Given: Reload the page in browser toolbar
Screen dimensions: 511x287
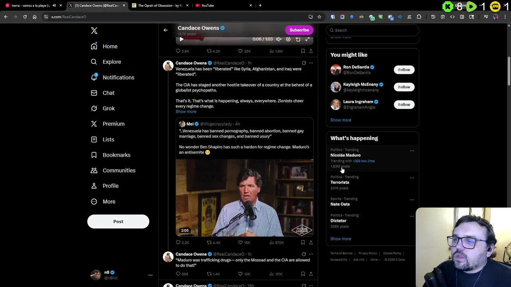Looking at the screenshot, I should pos(25,17).
